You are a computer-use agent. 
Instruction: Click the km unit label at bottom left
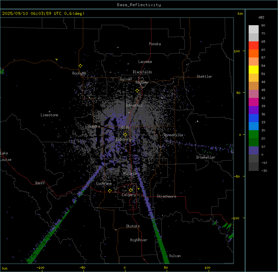tap(5, 268)
